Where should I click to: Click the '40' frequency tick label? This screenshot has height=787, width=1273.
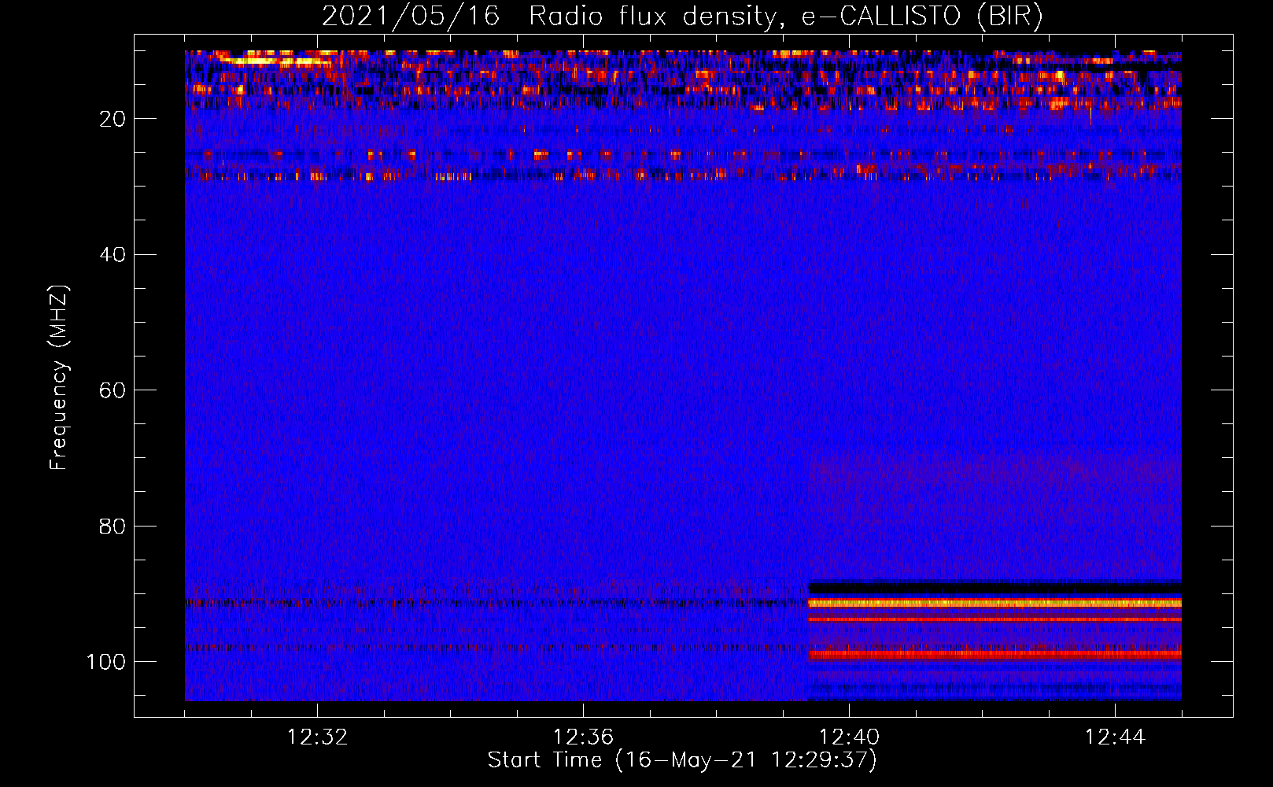[x=113, y=255]
